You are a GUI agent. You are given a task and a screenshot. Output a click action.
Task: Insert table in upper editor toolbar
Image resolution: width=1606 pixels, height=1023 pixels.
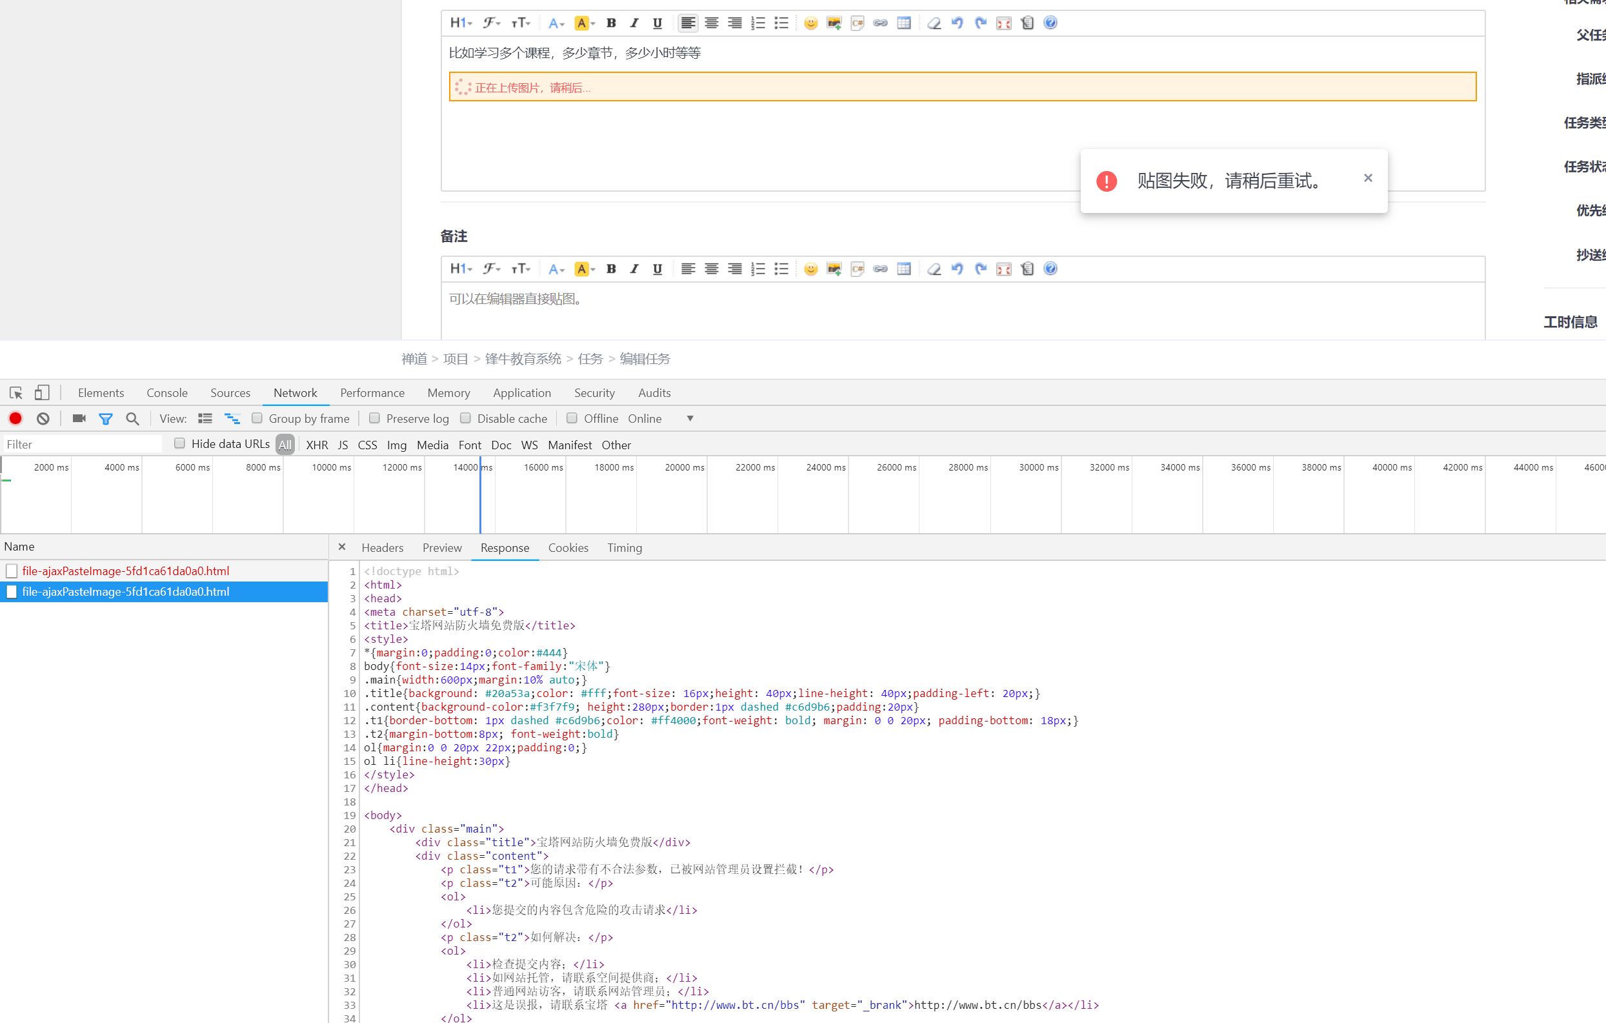tap(904, 23)
